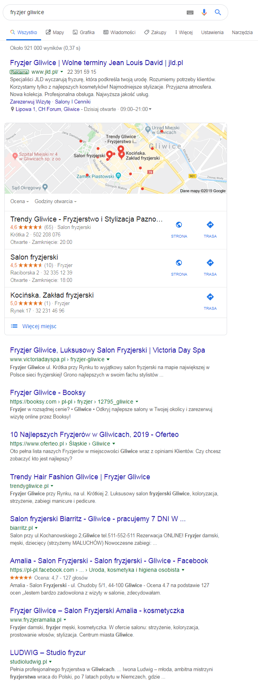This screenshot has width=258, height=685.
Task: Open website globe icon for Salon fryzjerski
Action: click(x=179, y=263)
